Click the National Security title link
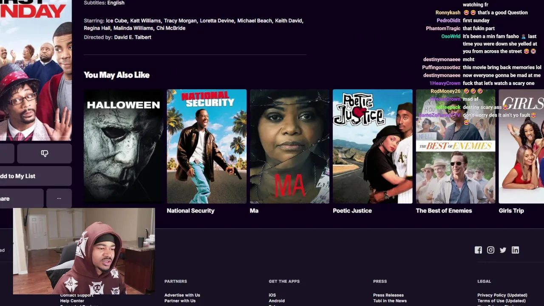544x306 pixels. [x=190, y=210]
